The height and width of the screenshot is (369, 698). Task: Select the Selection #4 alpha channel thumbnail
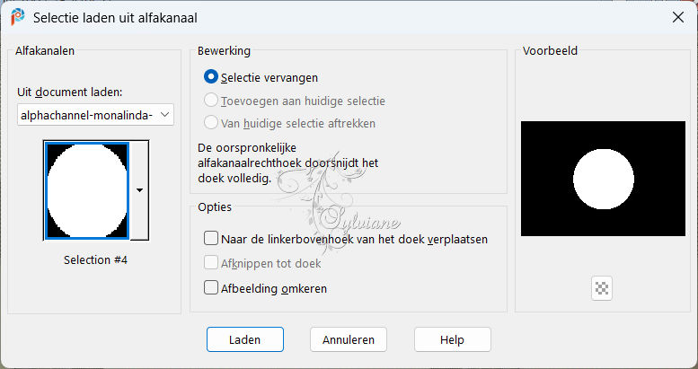pos(87,190)
